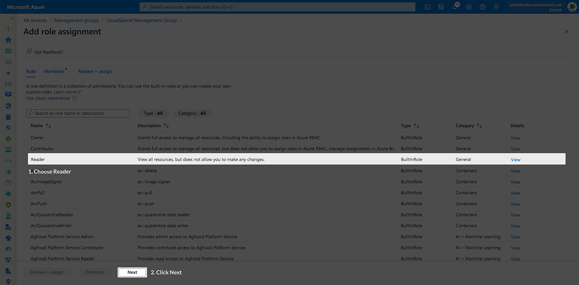Select the Favorites star icon in sidebar
This screenshot has height=285, width=579.
8,73
